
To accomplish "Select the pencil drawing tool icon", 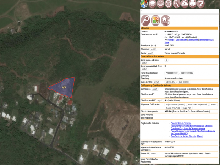I will [x=185, y=4].
